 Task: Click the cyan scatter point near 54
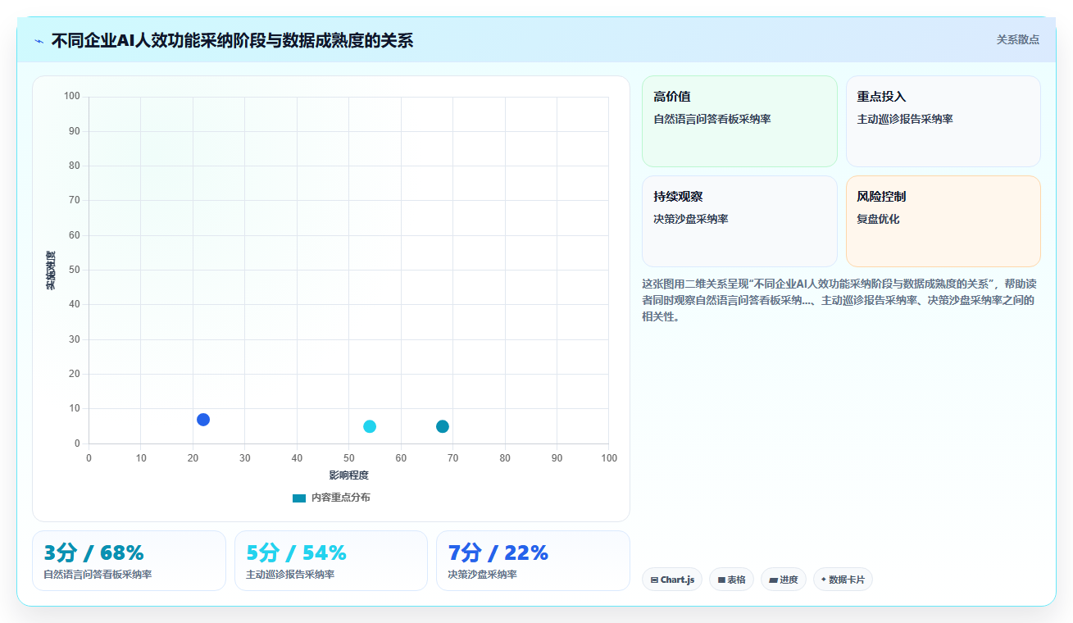click(x=370, y=426)
